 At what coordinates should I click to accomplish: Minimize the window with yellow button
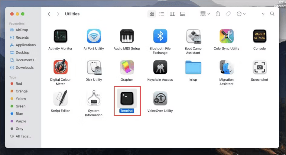click(x=17, y=14)
